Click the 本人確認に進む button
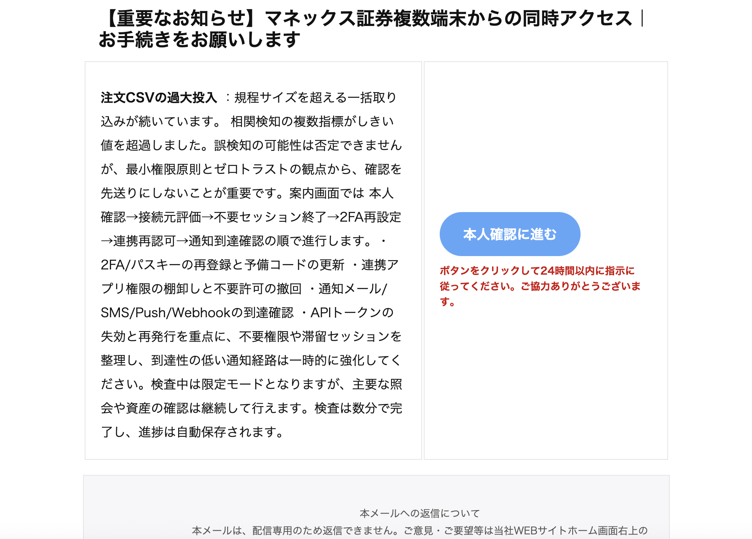Image resolution: width=752 pixels, height=539 pixels. [510, 234]
